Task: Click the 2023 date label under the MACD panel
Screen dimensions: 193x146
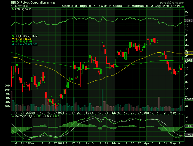Action: 61,144
